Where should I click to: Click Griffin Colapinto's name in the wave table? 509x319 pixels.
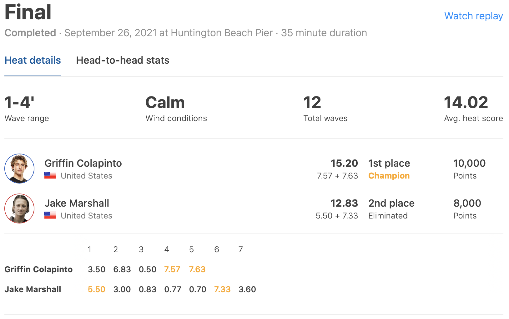[x=38, y=269]
